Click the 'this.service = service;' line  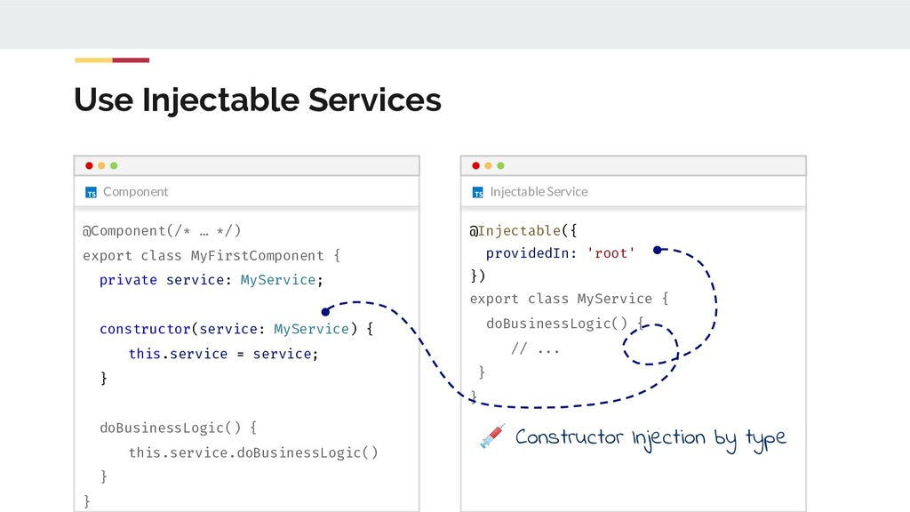click(x=223, y=354)
